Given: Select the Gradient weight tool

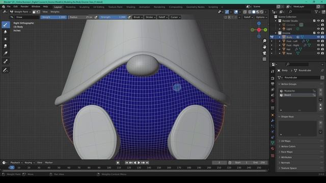Looking at the screenshot, I should [6, 53].
